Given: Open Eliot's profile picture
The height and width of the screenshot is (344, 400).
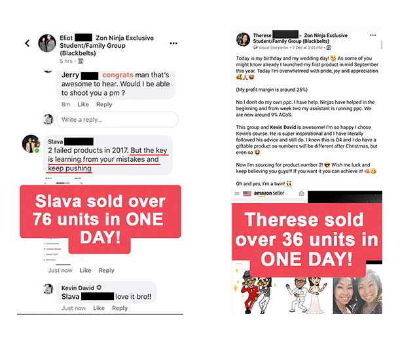Looking at the screenshot, I should 47,43.
